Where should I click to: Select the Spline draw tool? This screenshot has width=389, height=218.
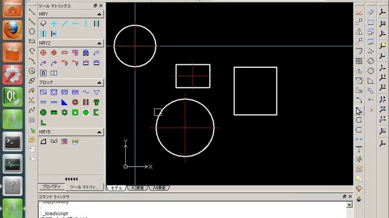coord(32,110)
